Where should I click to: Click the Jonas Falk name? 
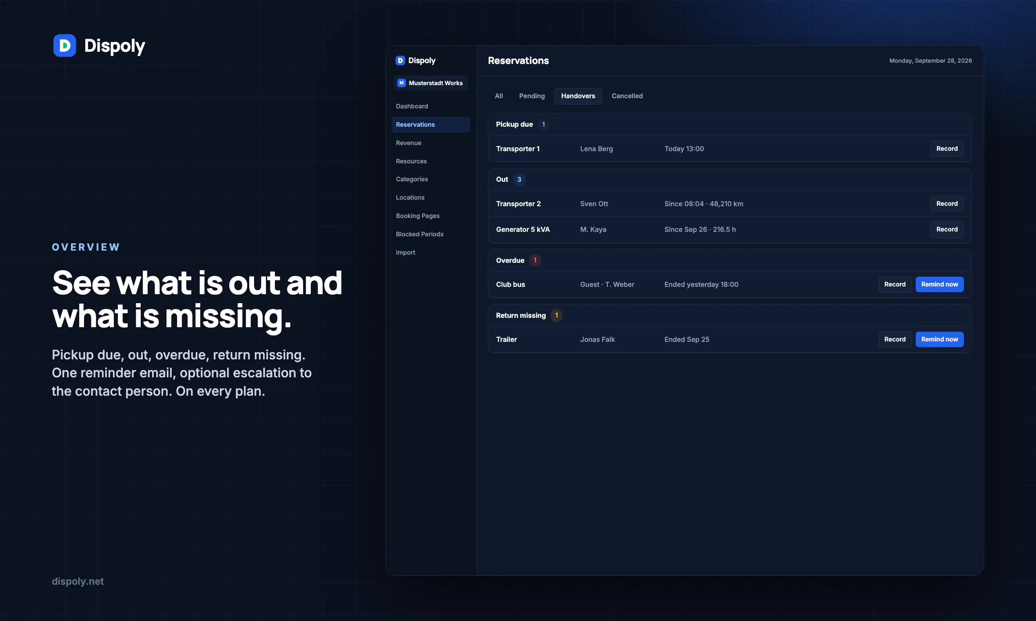[x=597, y=339]
